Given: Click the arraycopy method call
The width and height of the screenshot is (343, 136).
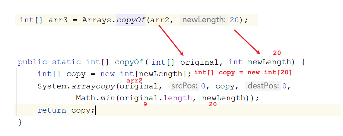Looking at the screenshot, I should (93, 86).
